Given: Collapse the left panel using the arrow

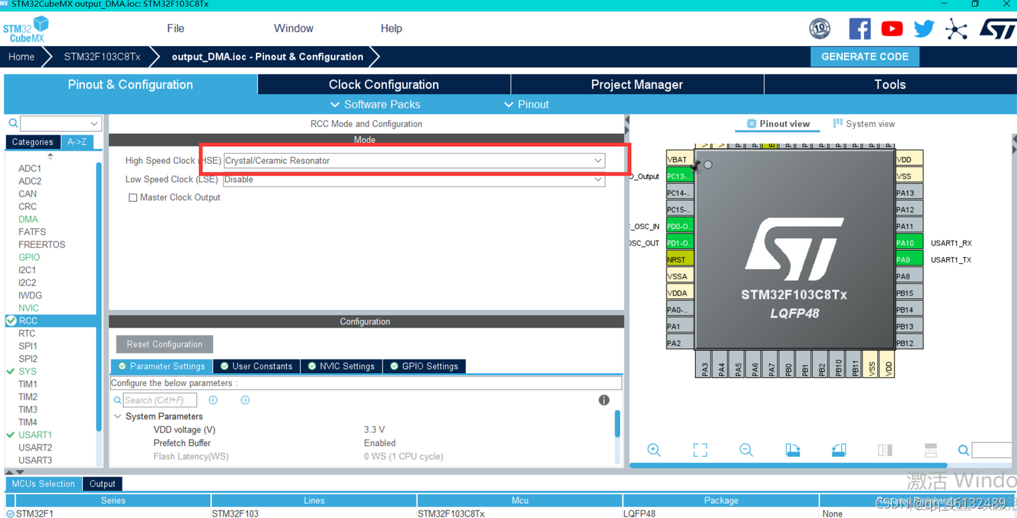Looking at the screenshot, I should point(627,120).
